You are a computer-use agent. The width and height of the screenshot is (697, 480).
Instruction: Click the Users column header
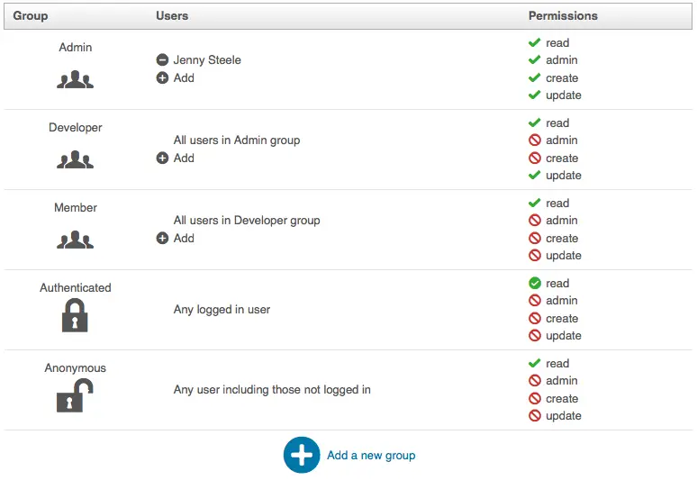[x=172, y=15]
